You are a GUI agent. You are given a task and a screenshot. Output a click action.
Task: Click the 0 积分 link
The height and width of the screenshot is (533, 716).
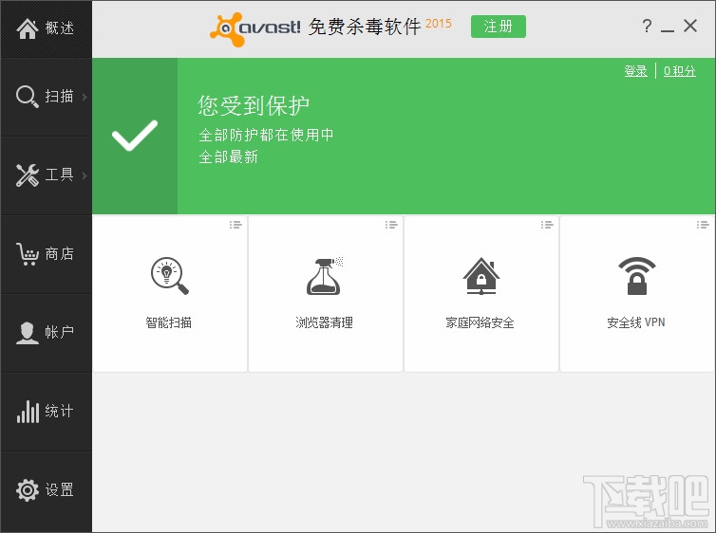click(x=680, y=71)
